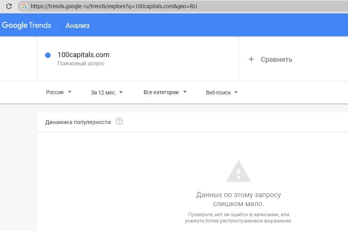Click the plus icon beside Сравнить
348x231 pixels.
coord(251,59)
